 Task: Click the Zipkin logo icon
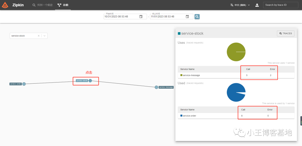(x=5, y=5)
